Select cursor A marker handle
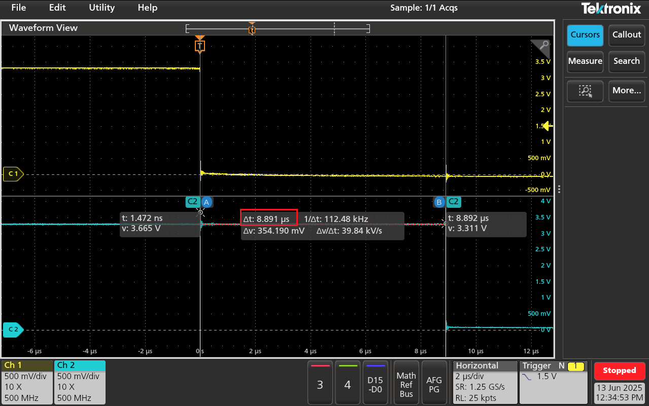The image size is (649, 406). point(207,202)
